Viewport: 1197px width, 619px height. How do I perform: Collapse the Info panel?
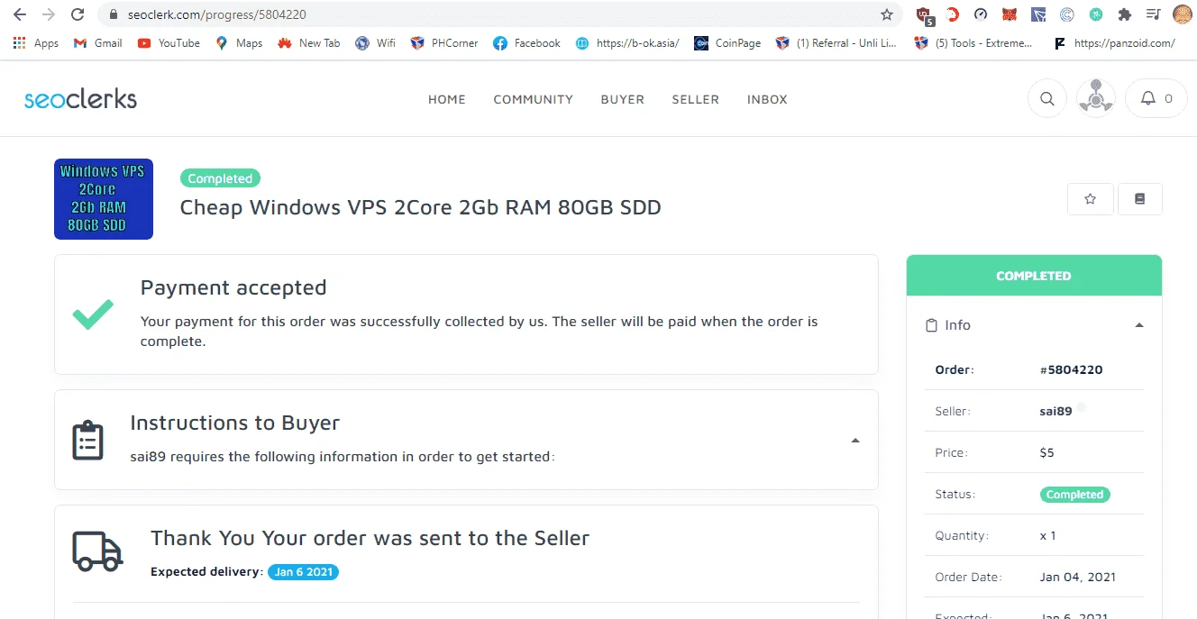(x=1139, y=325)
